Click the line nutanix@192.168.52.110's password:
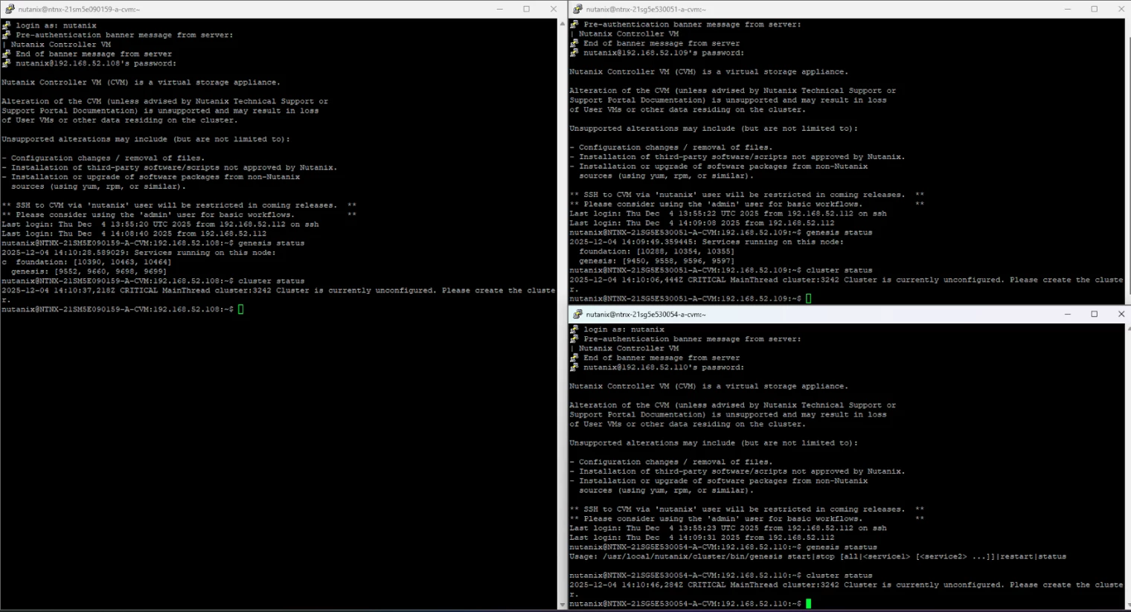 pyautogui.click(x=664, y=367)
